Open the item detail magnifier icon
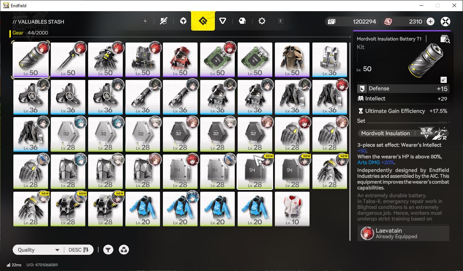 coord(445,39)
